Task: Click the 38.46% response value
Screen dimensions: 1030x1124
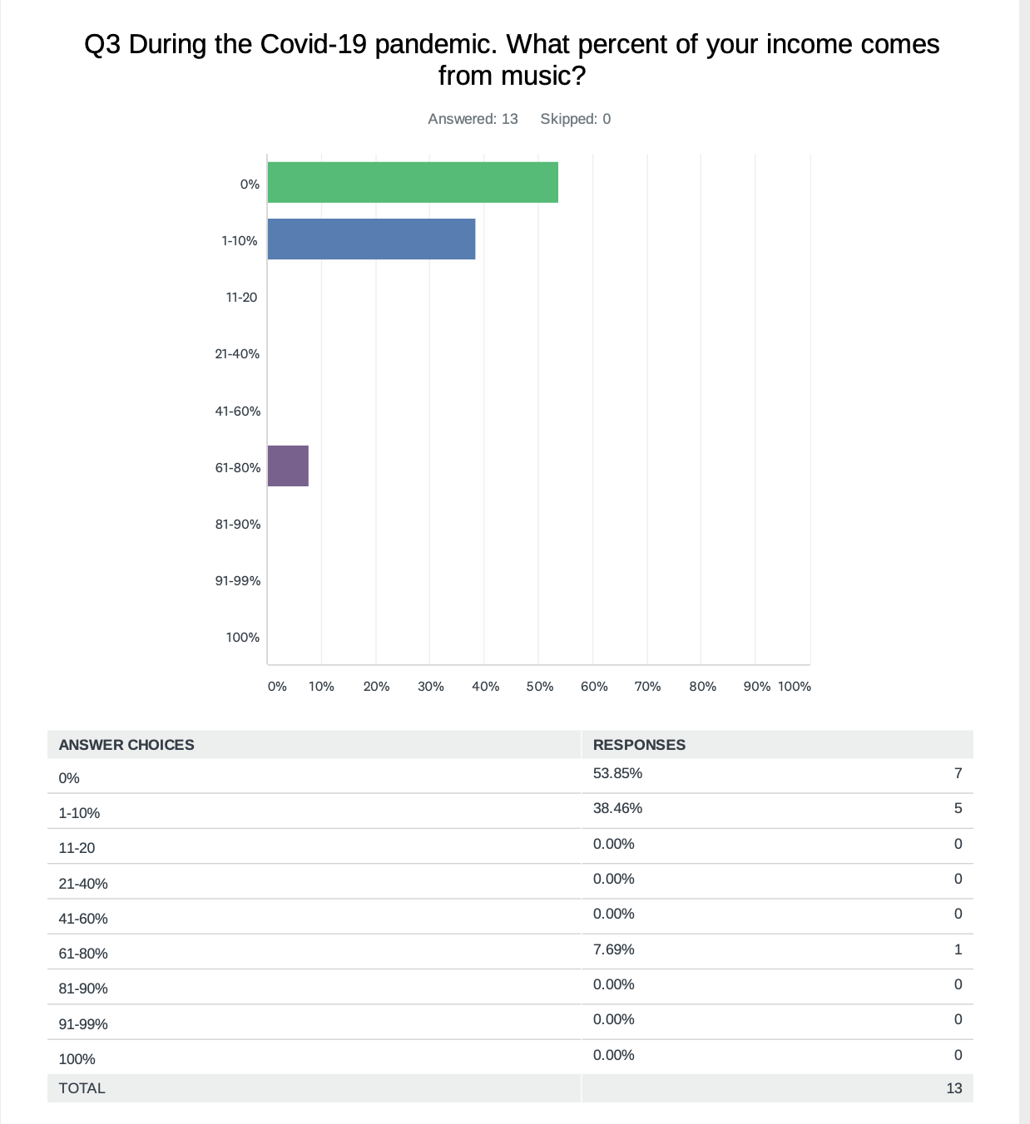Action: pyautogui.click(x=617, y=808)
